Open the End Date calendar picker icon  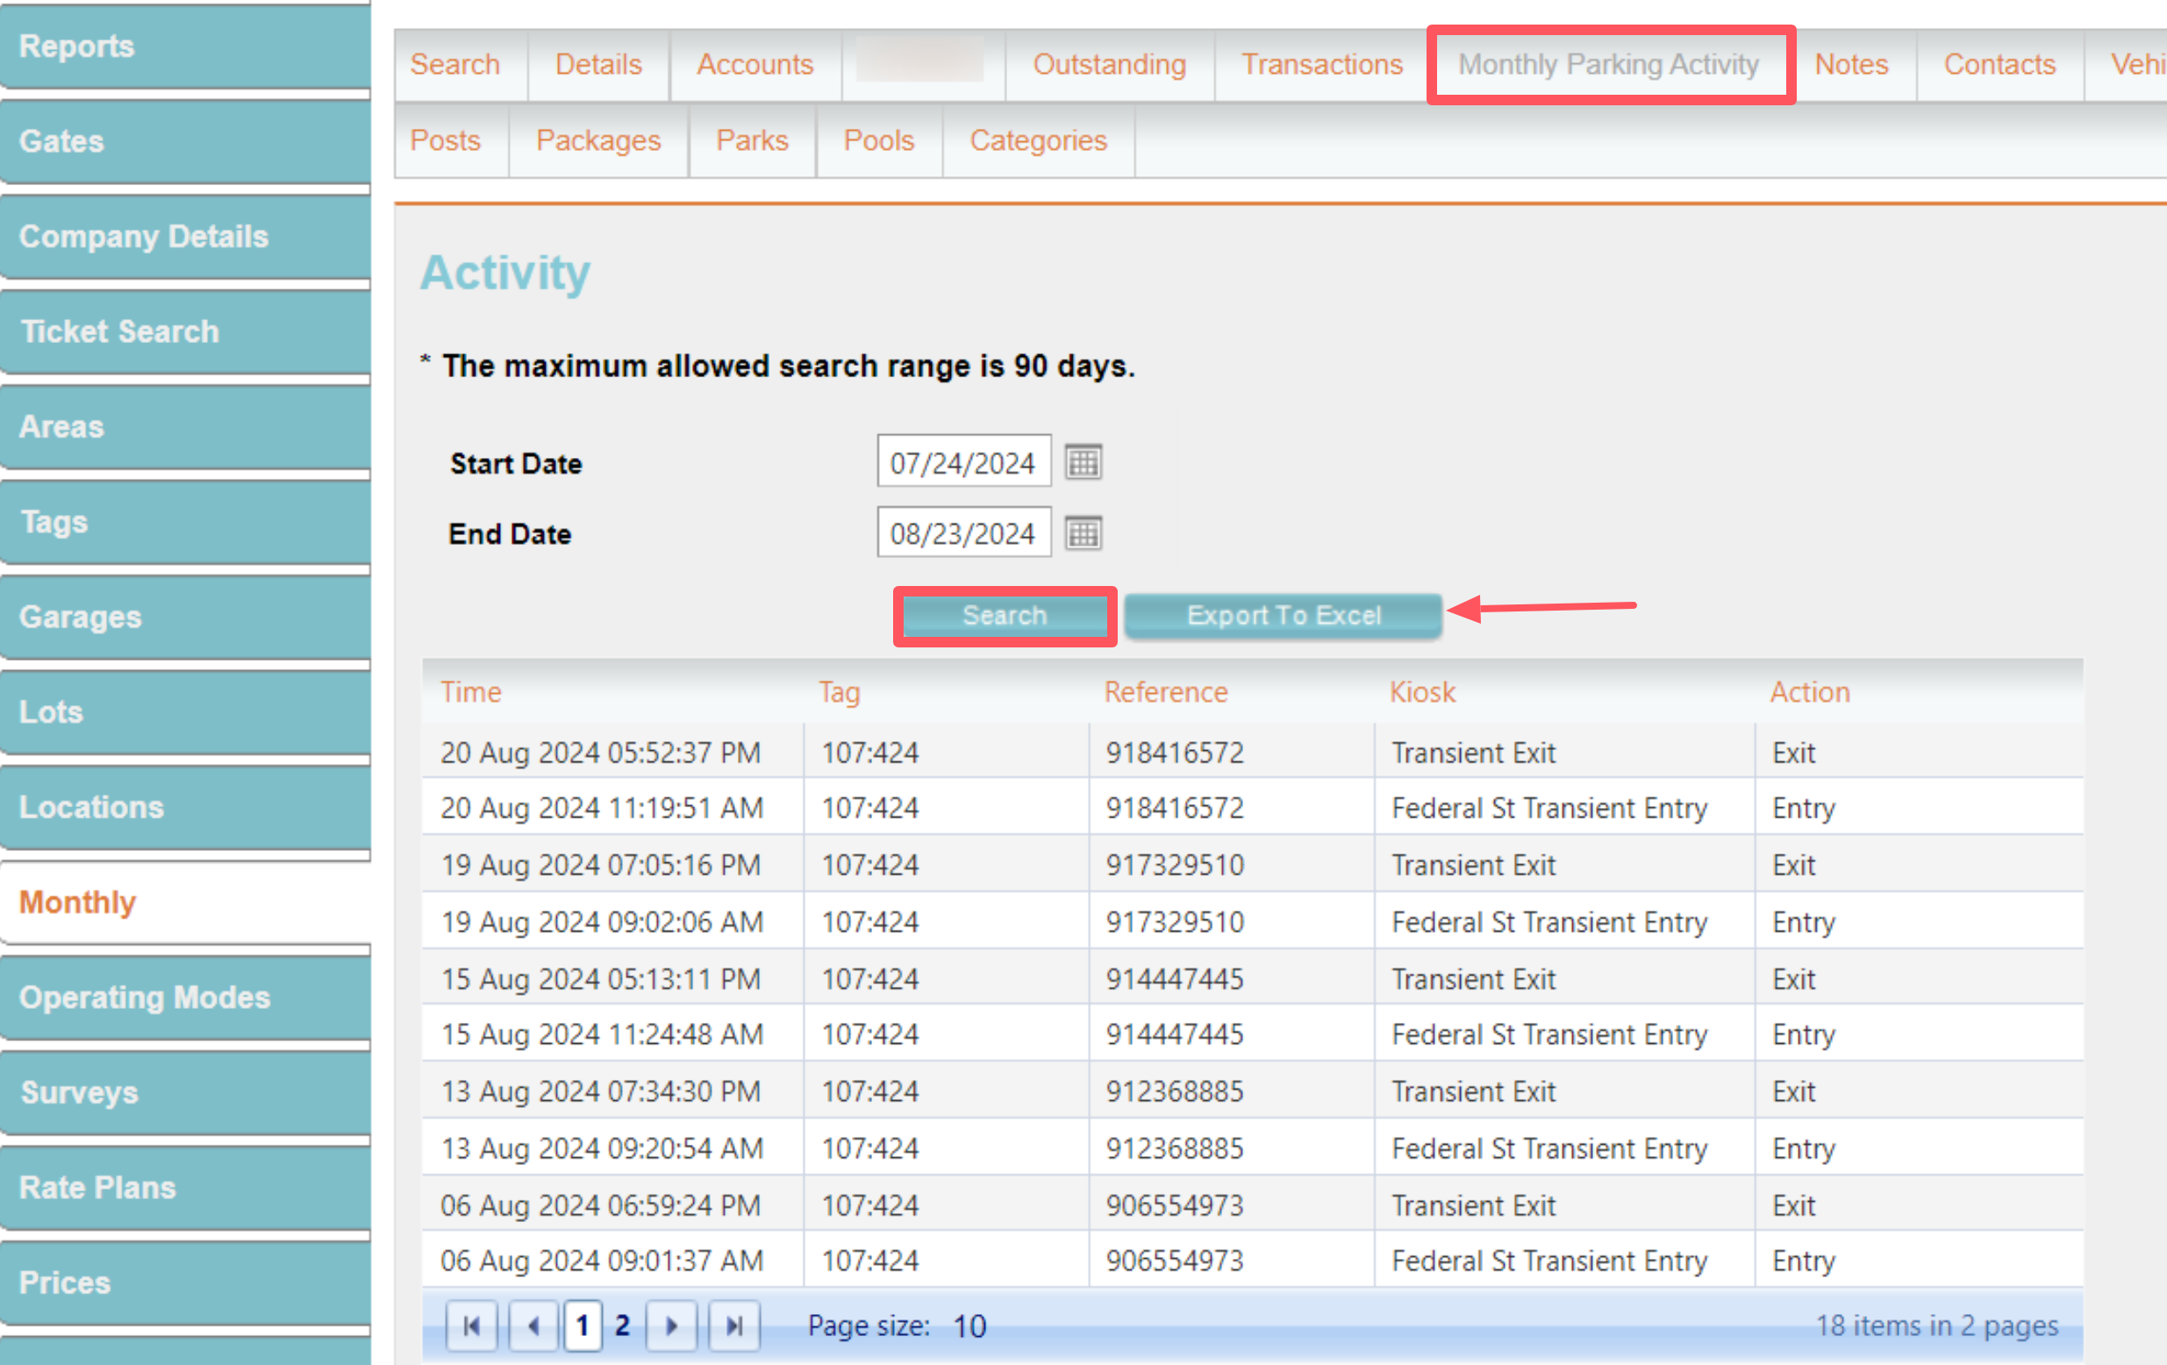pos(1083,532)
